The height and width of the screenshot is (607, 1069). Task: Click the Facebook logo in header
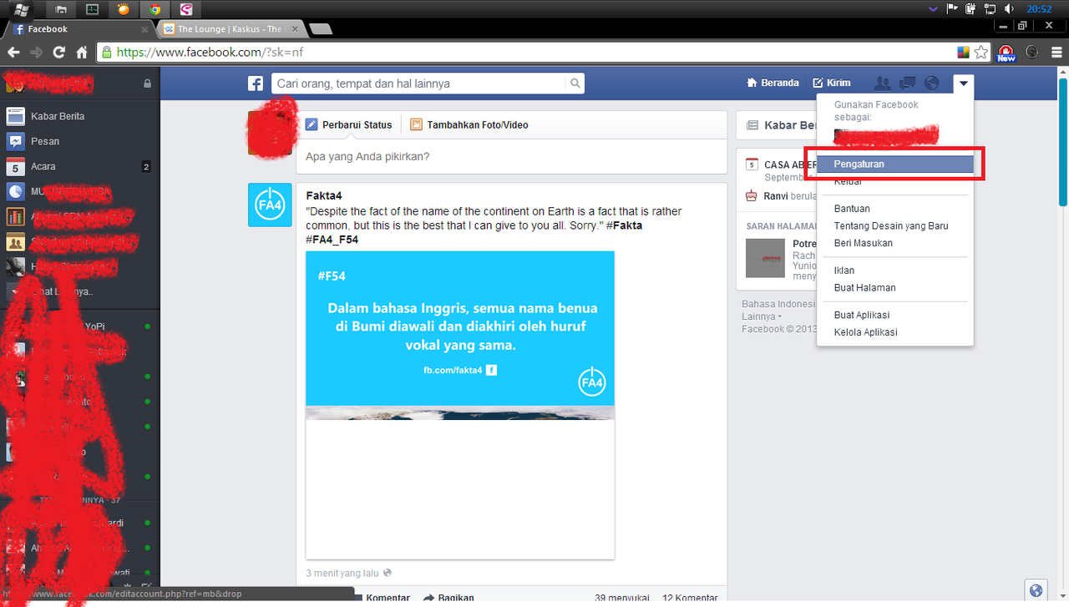[256, 83]
